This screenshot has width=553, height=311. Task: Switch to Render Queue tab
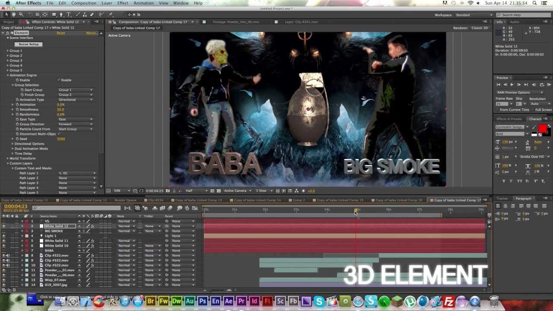[125, 200]
